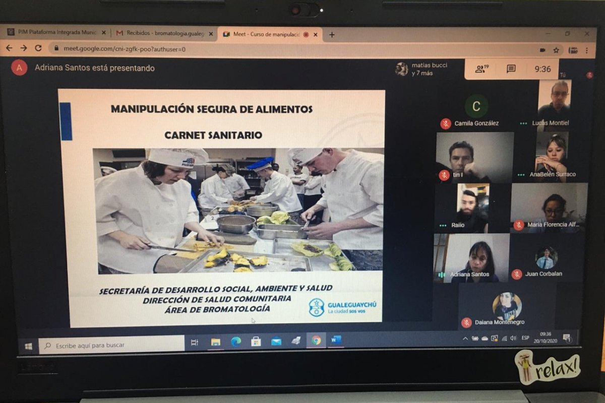Open the Meet chat panel
605x403 pixels.
(x=511, y=69)
